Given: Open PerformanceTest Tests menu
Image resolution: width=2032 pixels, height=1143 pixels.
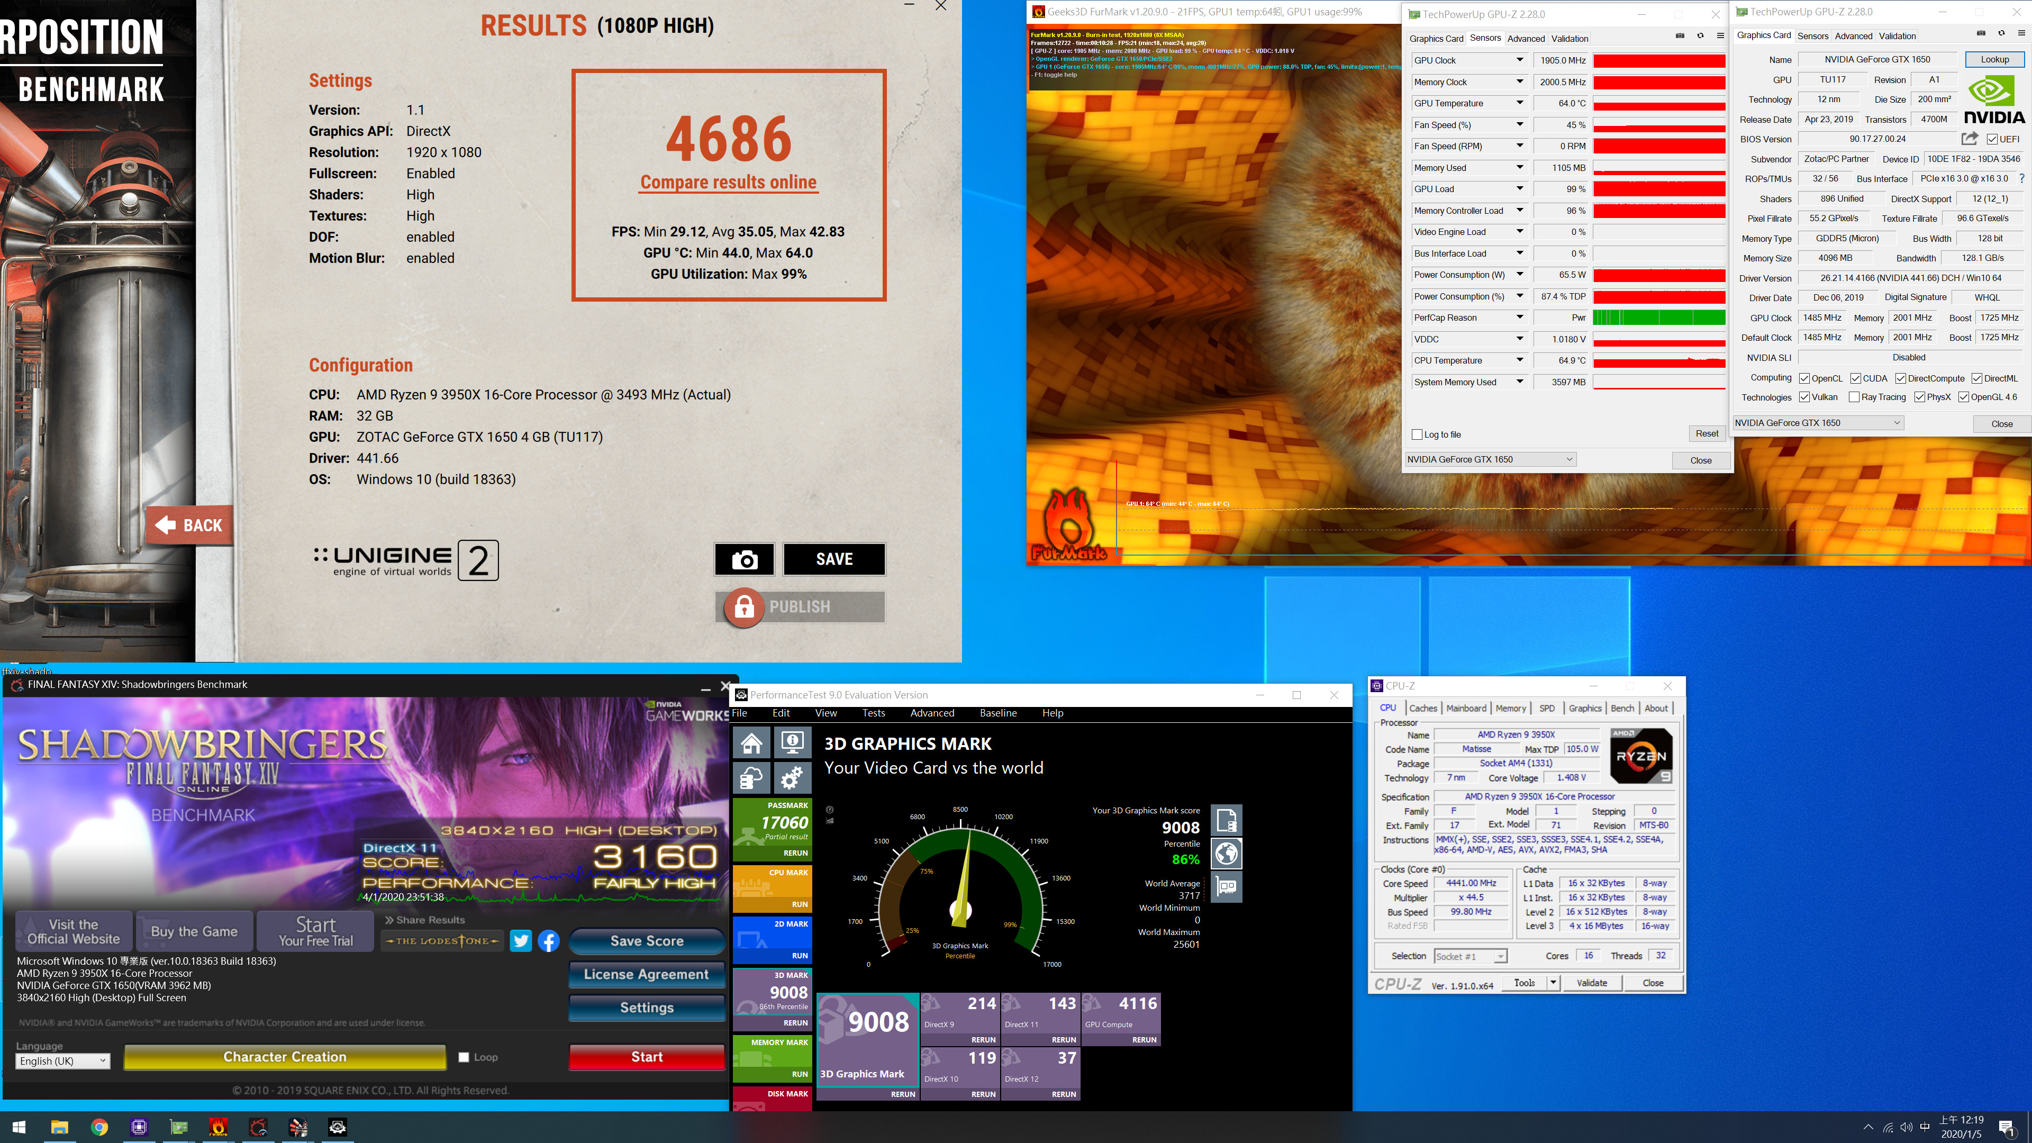Looking at the screenshot, I should tap(873, 713).
